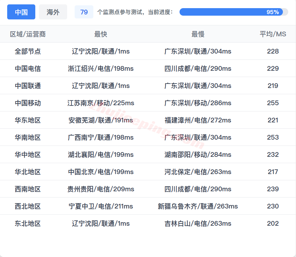
Task: Select the 华中地区 row label
Action: pyautogui.click(x=28, y=155)
